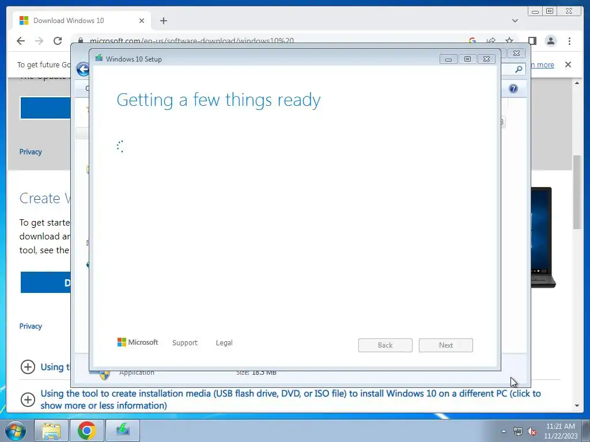The height and width of the screenshot is (442, 590).
Task: Switch to Chrome on the taskbar
Action: tap(87, 430)
